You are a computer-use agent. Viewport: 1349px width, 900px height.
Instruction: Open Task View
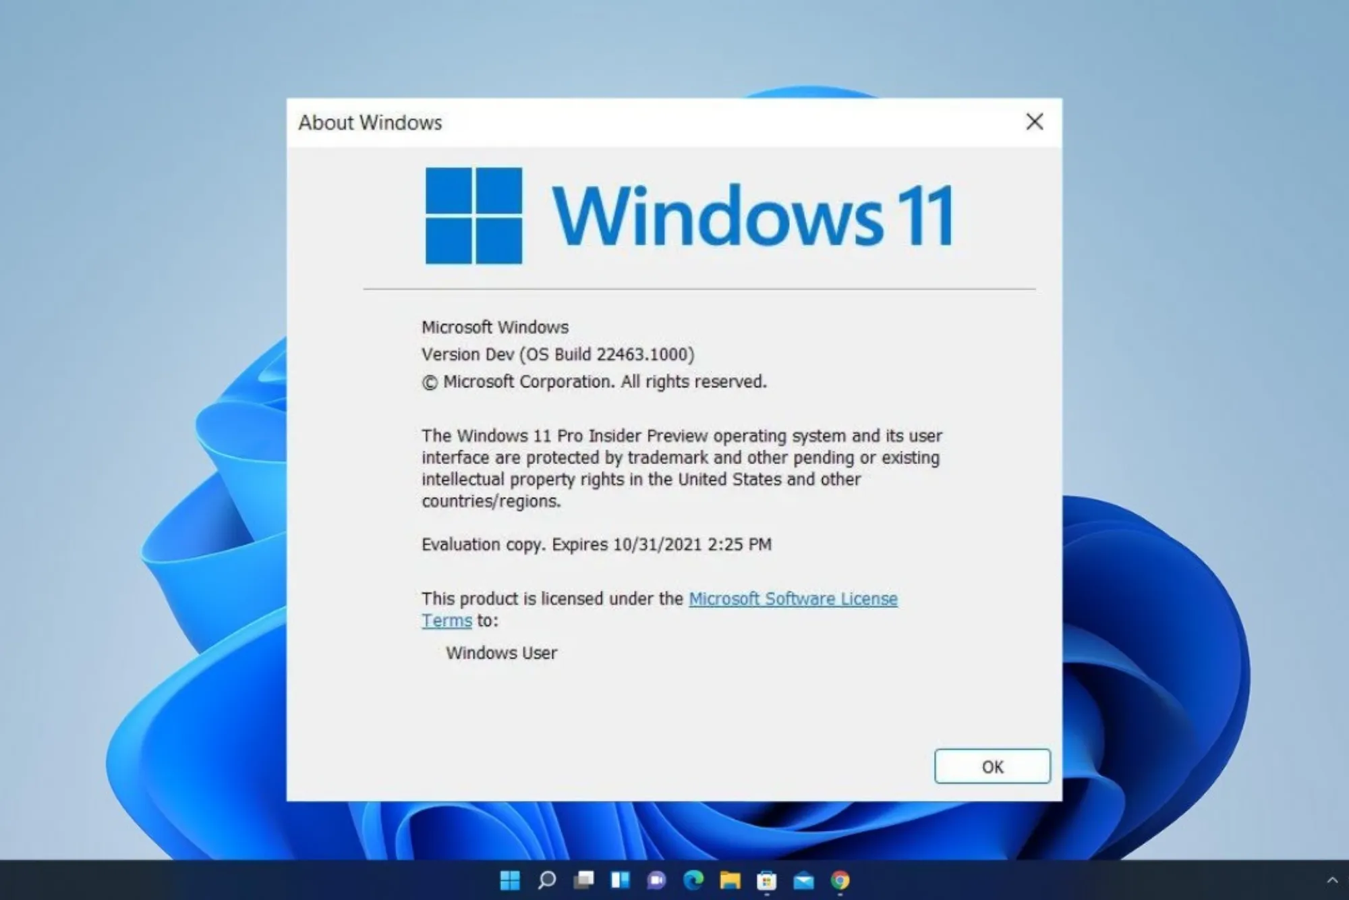583,881
